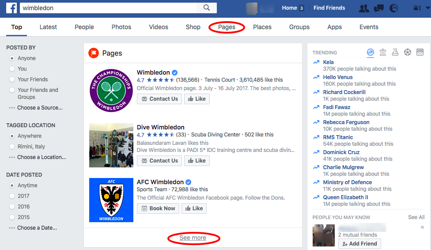The width and height of the screenshot is (431, 250).
Task: Open the Apps tab
Action: (335, 27)
